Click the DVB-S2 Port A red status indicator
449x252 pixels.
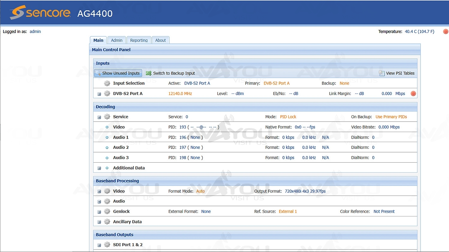413,94
